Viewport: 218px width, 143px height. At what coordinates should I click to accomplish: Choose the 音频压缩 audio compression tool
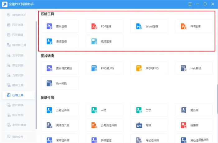click(59, 42)
